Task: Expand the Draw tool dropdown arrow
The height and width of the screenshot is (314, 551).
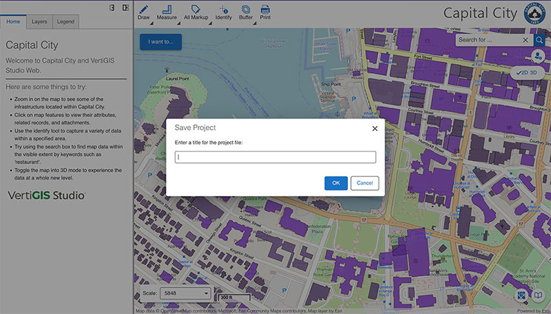Action: pyautogui.click(x=152, y=23)
